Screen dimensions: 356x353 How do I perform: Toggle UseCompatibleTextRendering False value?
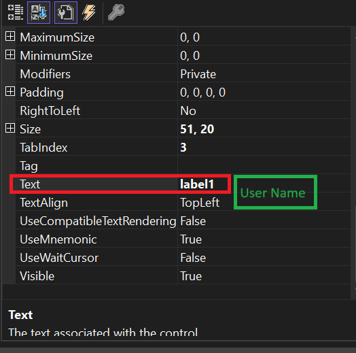(264, 220)
